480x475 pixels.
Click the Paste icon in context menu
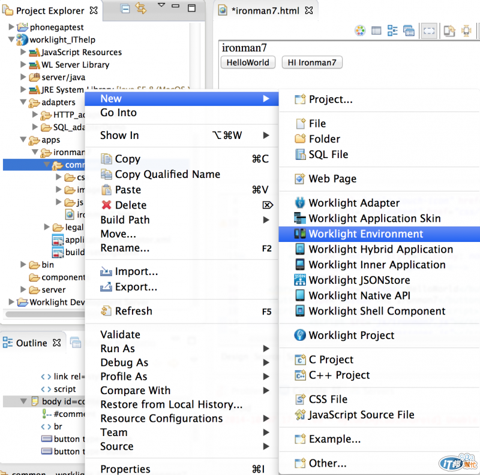106,190
